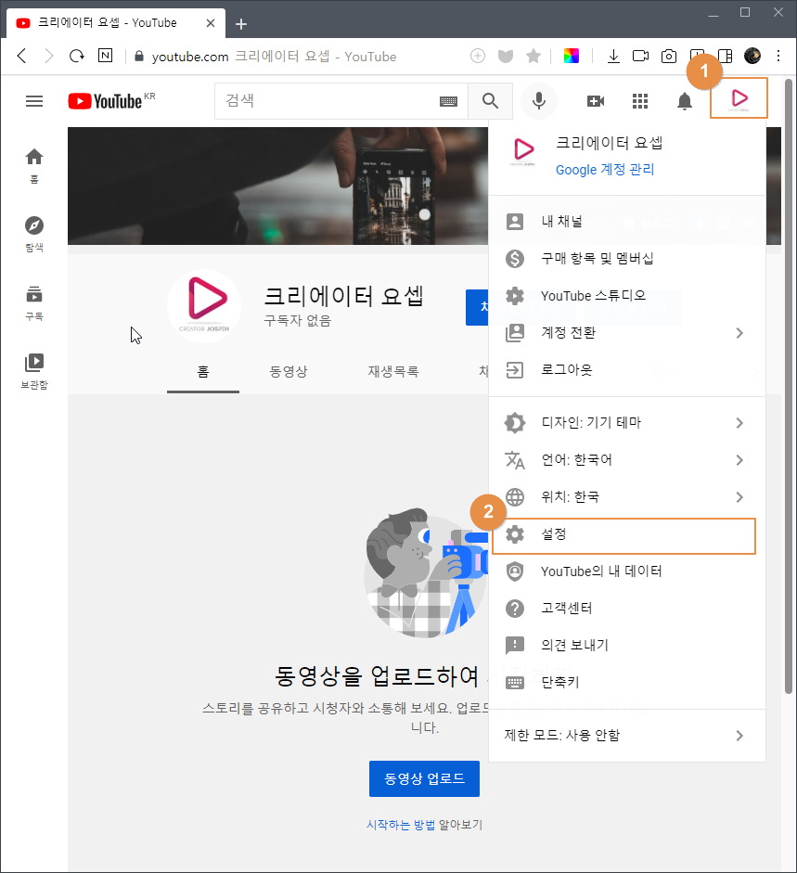Expand 계정 전환 submenu

click(627, 333)
